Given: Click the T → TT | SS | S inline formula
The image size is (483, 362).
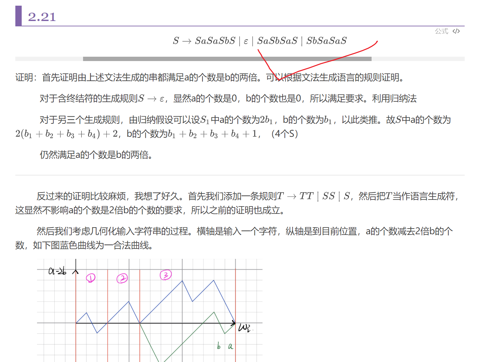Looking at the screenshot, I should click(314, 196).
